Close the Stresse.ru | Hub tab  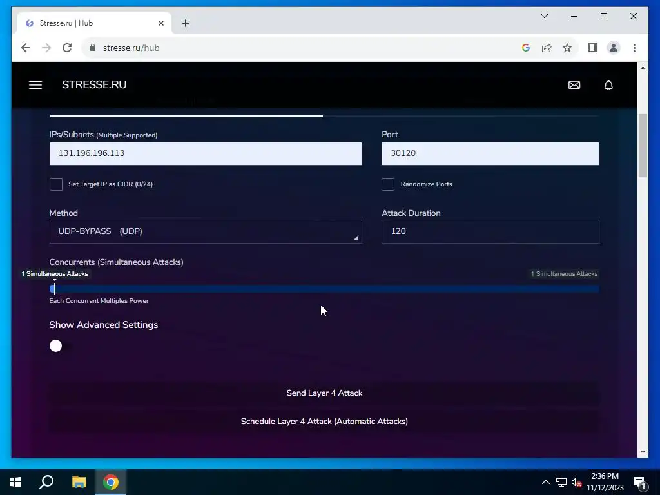(160, 23)
